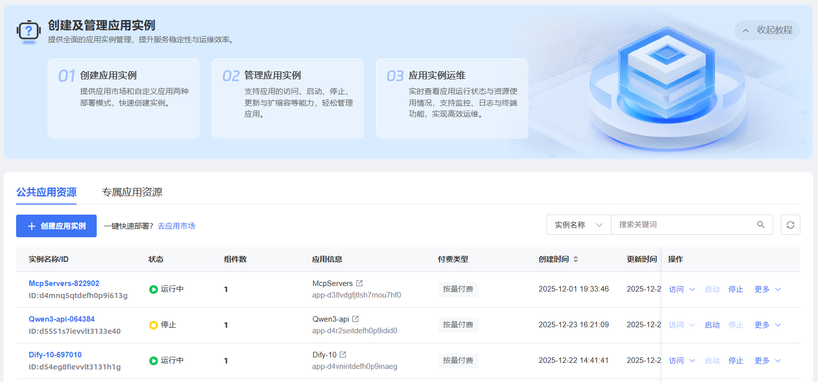
Task: Expand 访问 dropdown for Dify-10-697010
Action: (x=681, y=361)
